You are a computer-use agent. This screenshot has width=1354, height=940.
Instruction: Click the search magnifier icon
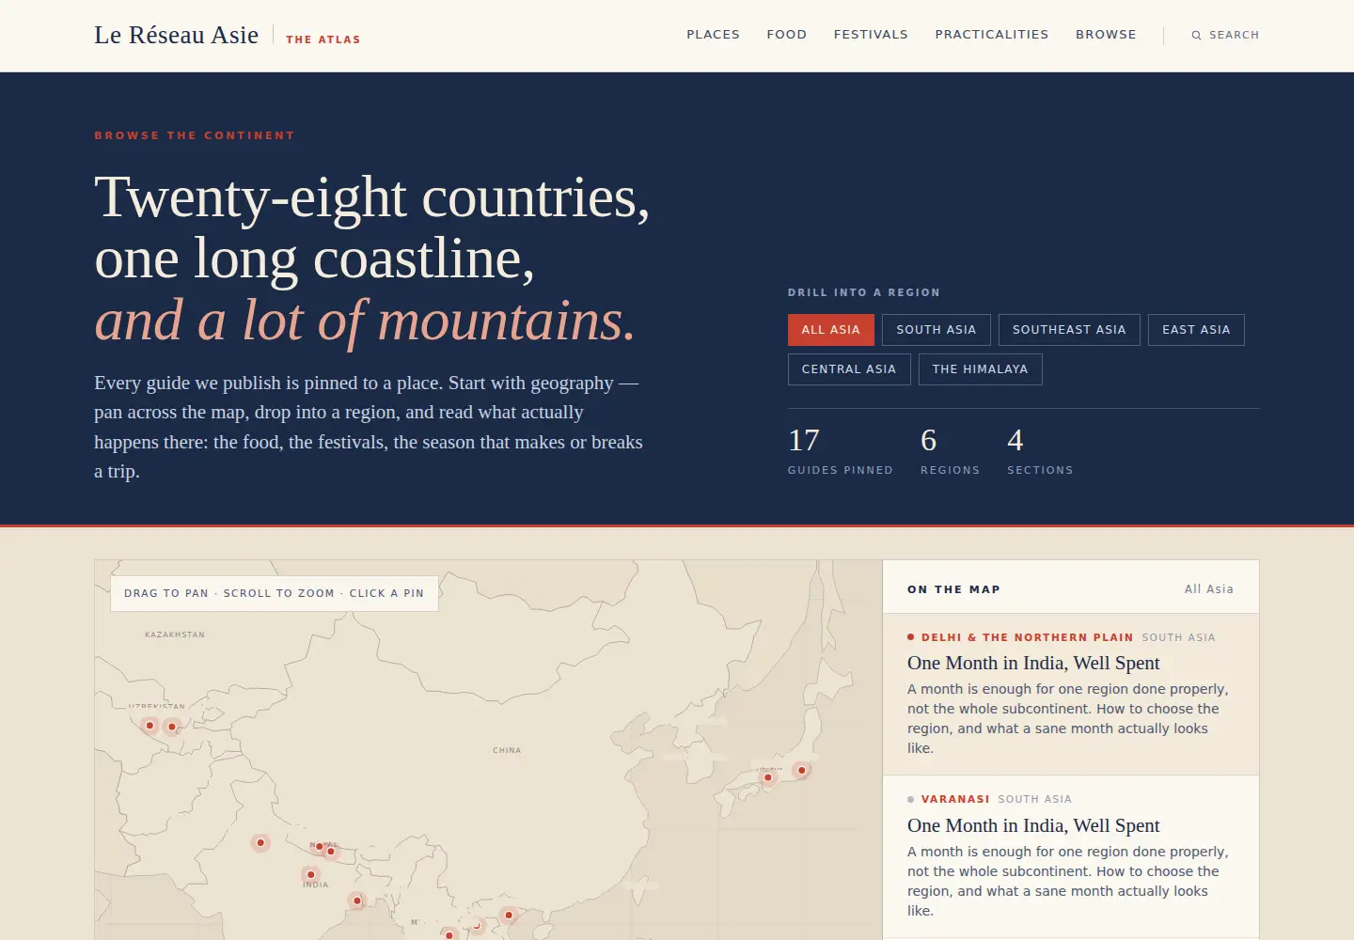point(1196,35)
